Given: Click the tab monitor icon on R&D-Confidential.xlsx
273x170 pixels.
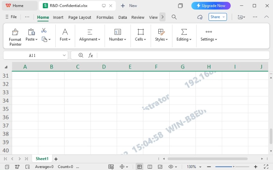Looking at the screenshot, I should pos(104,6).
